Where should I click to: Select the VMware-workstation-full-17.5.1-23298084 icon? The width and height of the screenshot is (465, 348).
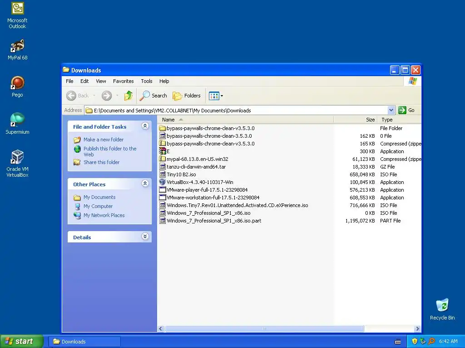(x=162, y=198)
